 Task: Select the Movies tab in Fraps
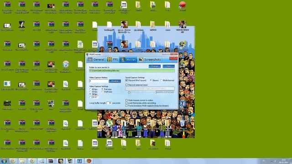[x=128, y=60]
